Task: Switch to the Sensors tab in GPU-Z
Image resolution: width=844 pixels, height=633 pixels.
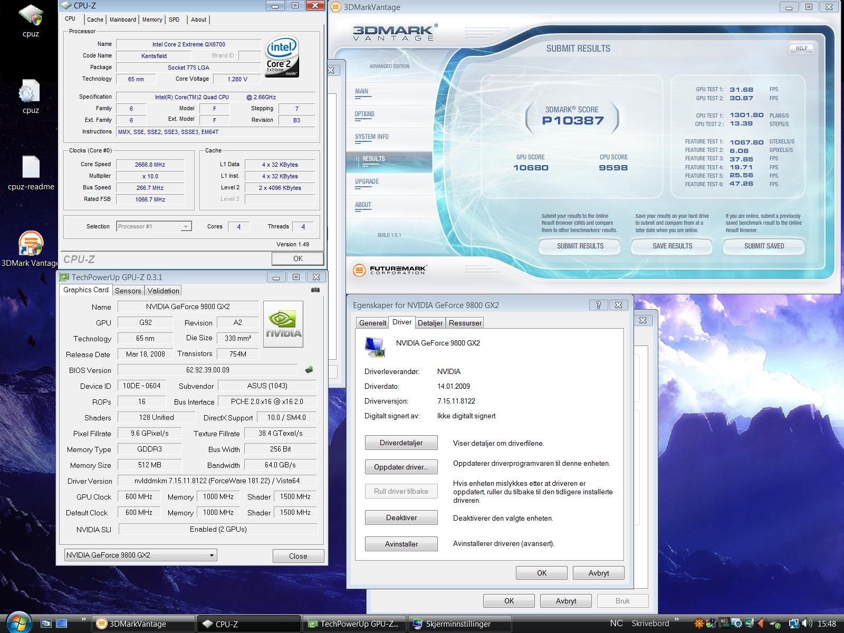Action: pos(128,291)
